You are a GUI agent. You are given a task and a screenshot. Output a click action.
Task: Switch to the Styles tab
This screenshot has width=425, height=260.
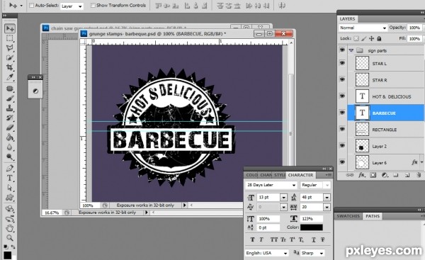coord(280,175)
